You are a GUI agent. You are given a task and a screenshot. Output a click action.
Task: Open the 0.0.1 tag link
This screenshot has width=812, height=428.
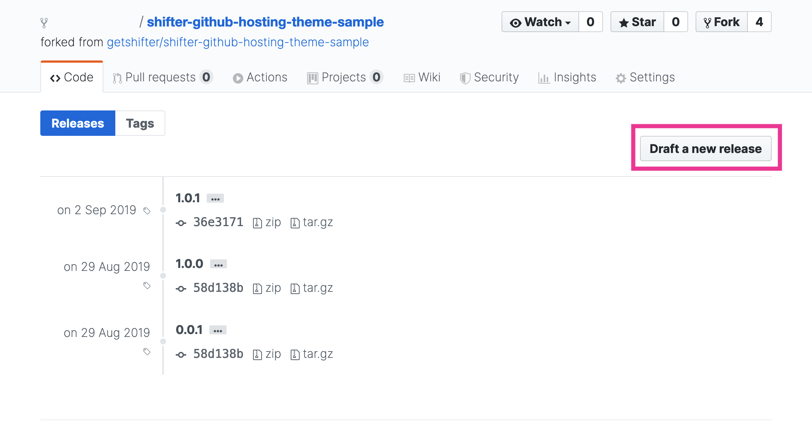coord(189,330)
